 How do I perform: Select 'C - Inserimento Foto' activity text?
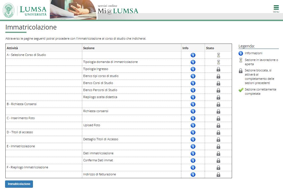pos(21,118)
